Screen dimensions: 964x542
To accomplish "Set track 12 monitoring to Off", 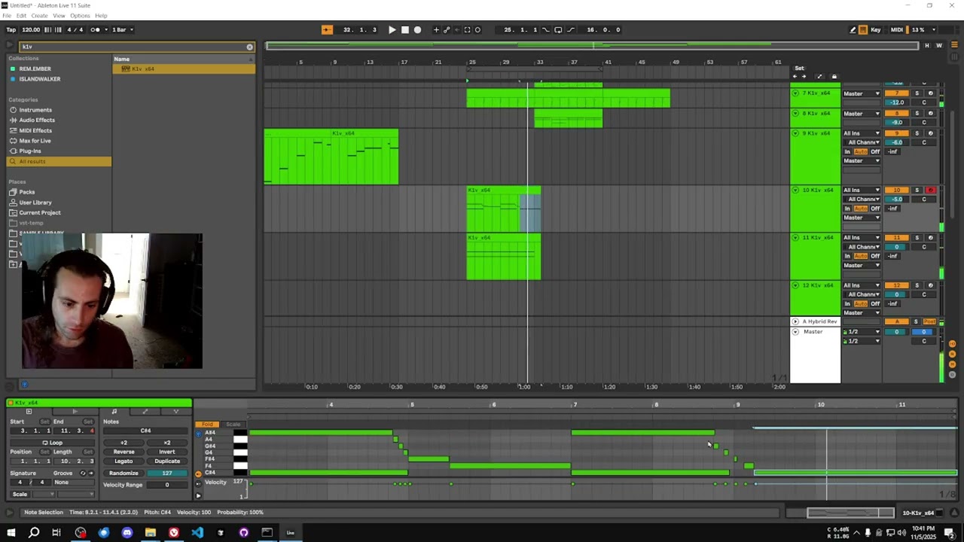I will coord(875,303).
